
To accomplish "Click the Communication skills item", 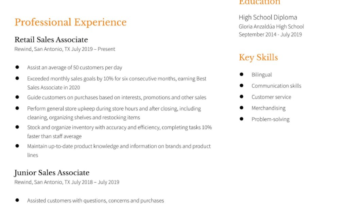I will tap(276, 86).
